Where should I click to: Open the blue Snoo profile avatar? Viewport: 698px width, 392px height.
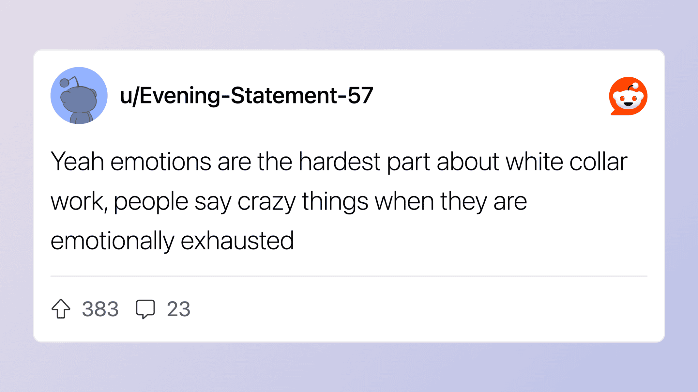click(x=79, y=96)
